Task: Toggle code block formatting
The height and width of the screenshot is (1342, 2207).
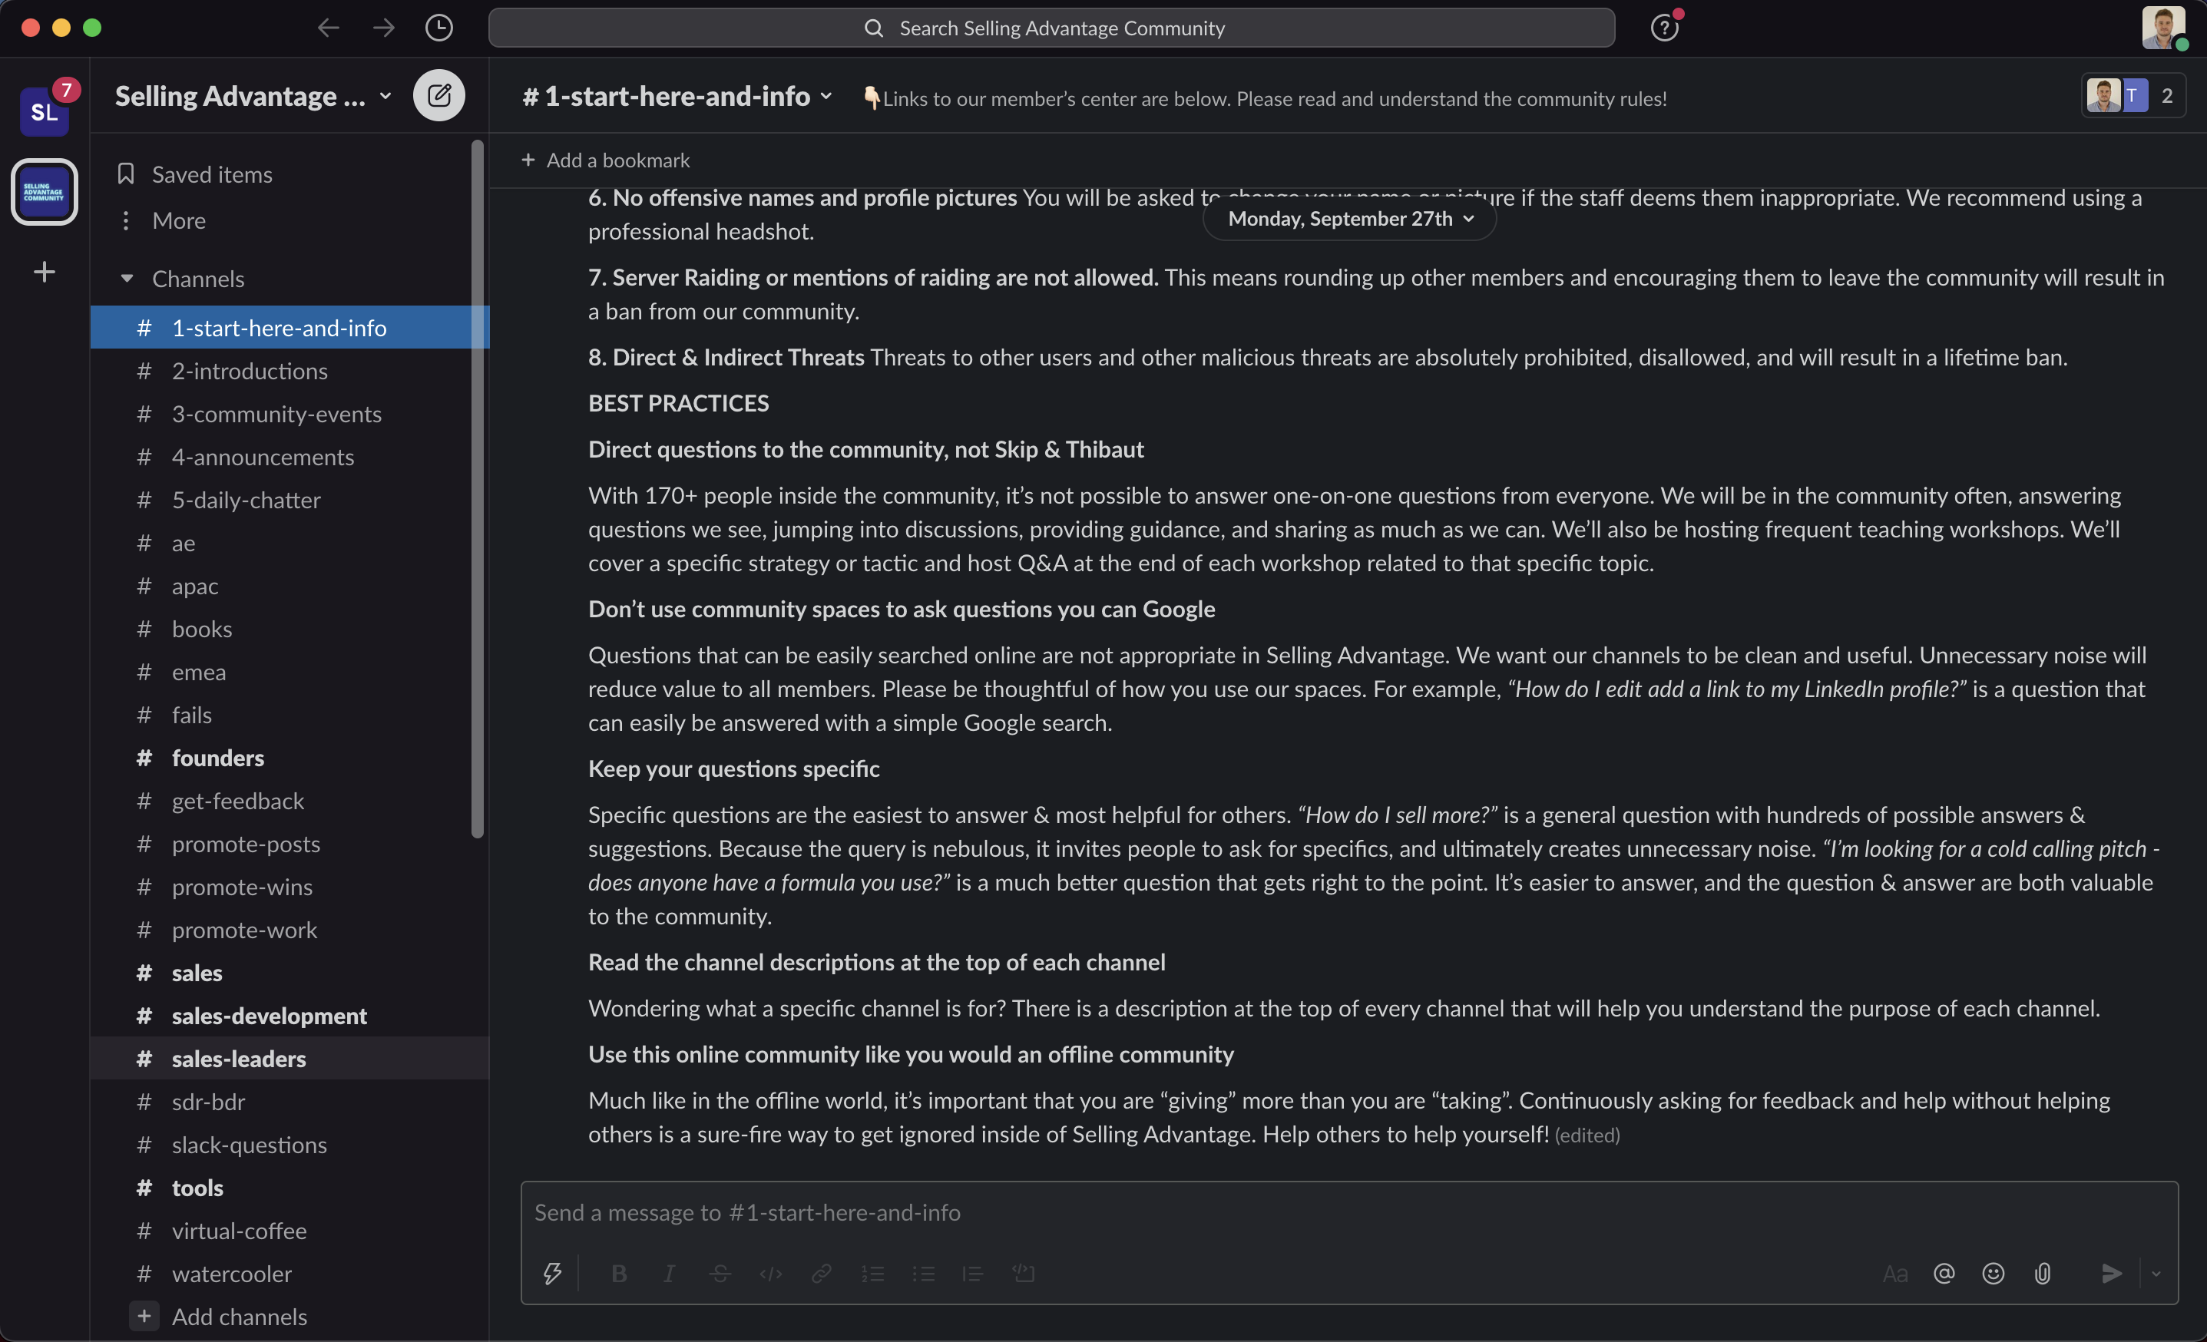Action: point(1023,1273)
